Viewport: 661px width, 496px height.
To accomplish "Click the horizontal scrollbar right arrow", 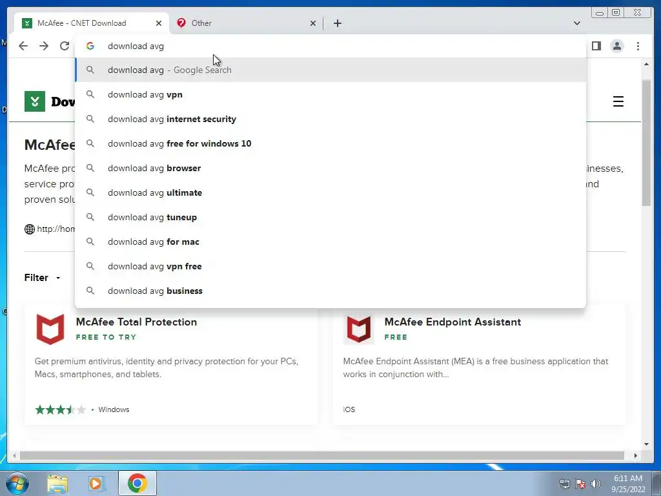I will coord(636,455).
